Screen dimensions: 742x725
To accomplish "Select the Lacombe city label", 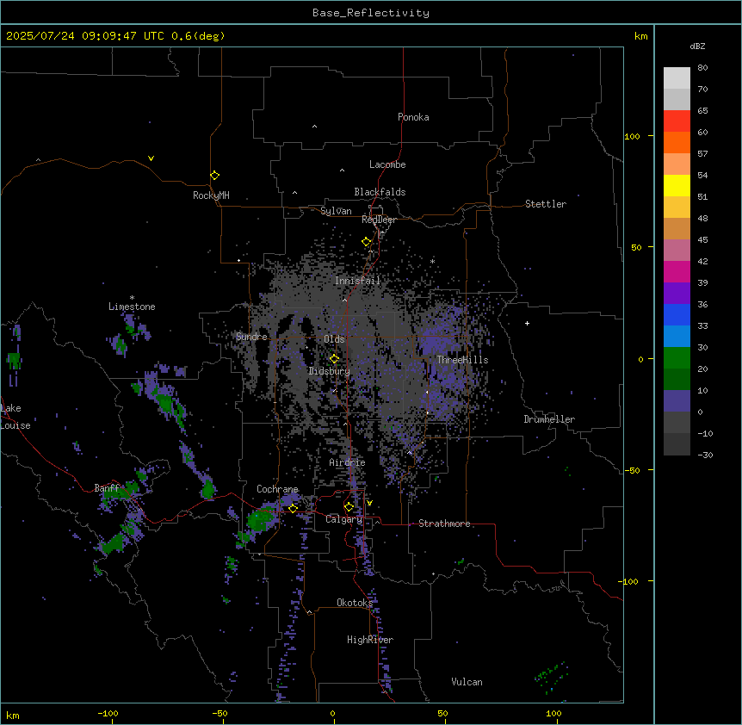I will pyautogui.click(x=387, y=164).
